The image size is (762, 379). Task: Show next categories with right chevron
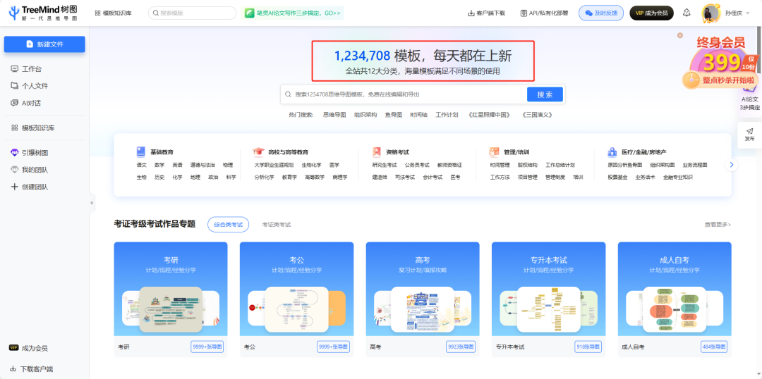click(731, 165)
